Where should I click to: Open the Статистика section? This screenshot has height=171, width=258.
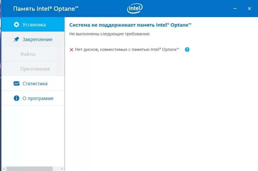click(x=33, y=83)
